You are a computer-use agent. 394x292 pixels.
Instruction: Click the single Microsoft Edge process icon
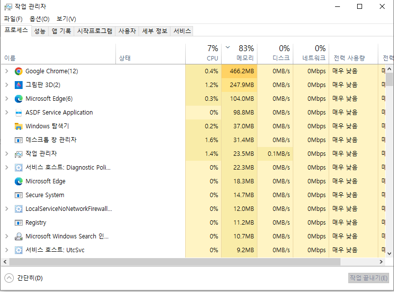[x=19, y=181]
